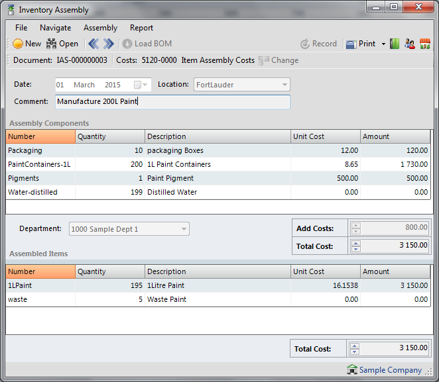
Task: Click the Comment text field
Action: [172, 102]
